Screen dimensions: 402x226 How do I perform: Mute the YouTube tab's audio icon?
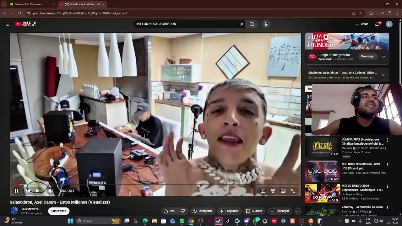pyautogui.click(x=99, y=4)
